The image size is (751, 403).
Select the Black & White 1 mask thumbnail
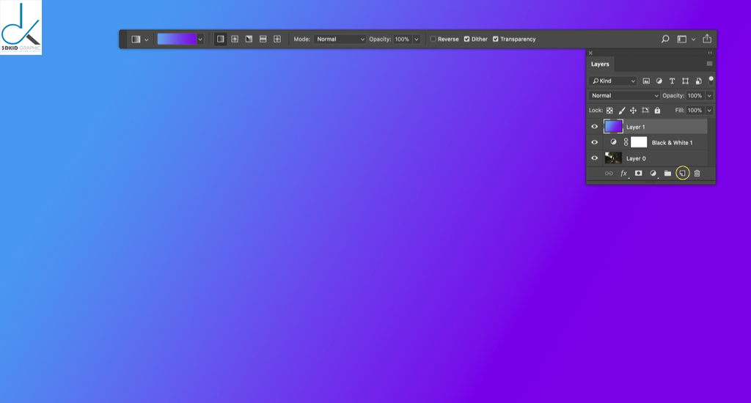(x=639, y=142)
